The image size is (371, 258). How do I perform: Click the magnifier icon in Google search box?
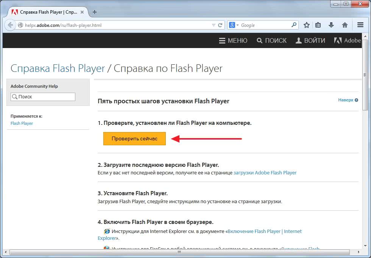(x=294, y=25)
